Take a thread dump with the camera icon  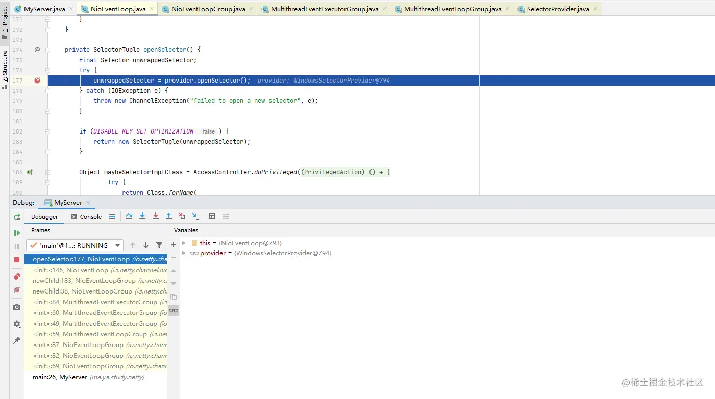[17, 307]
